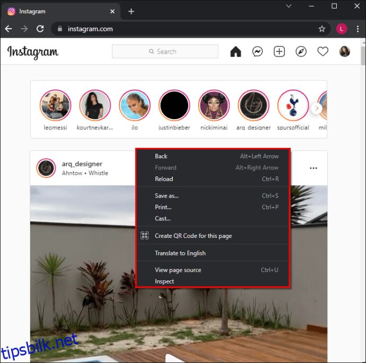The image size is (366, 363).
Task: Choose Save as... in context menu
Action: click(x=213, y=196)
